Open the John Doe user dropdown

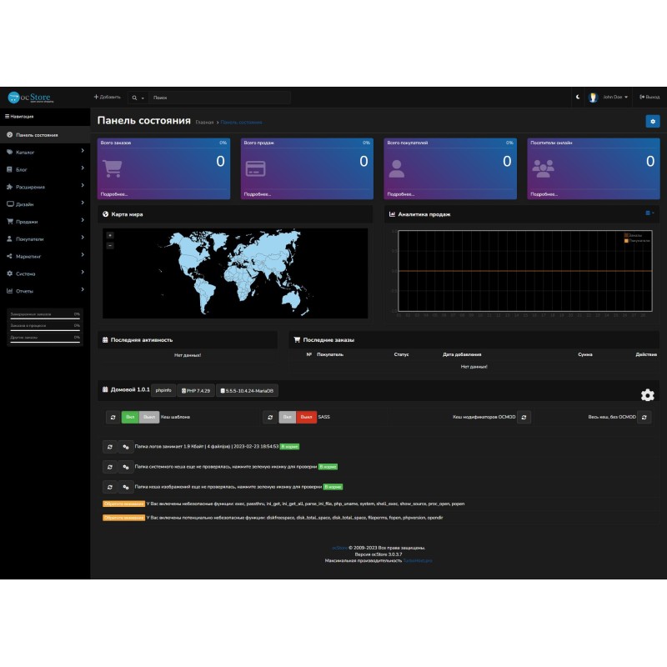click(609, 98)
